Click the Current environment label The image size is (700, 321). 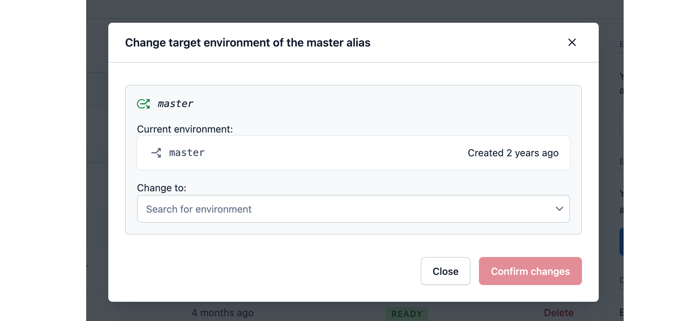[x=185, y=129]
